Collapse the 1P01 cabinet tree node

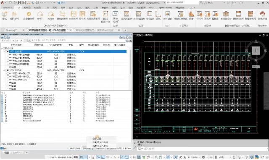point(4,52)
